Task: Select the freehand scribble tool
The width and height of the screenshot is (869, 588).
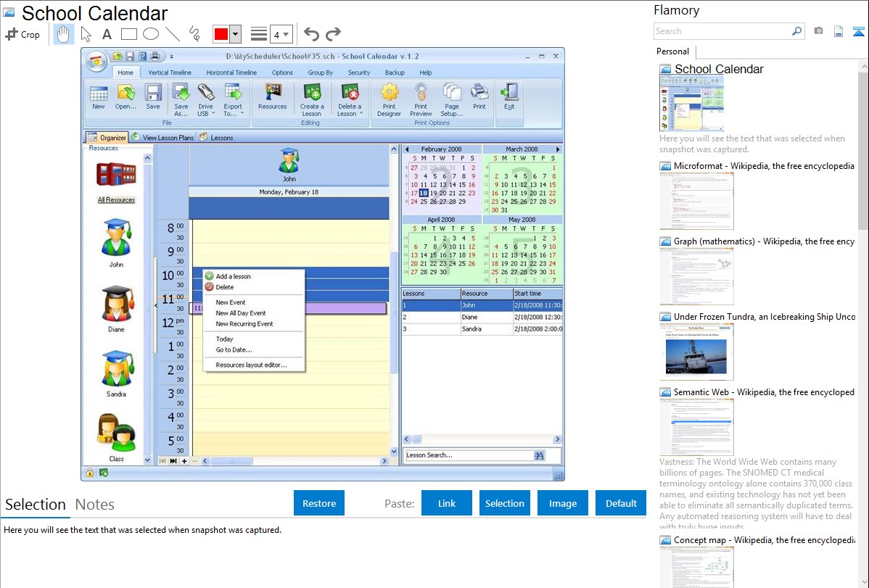Action: [194, 34]
